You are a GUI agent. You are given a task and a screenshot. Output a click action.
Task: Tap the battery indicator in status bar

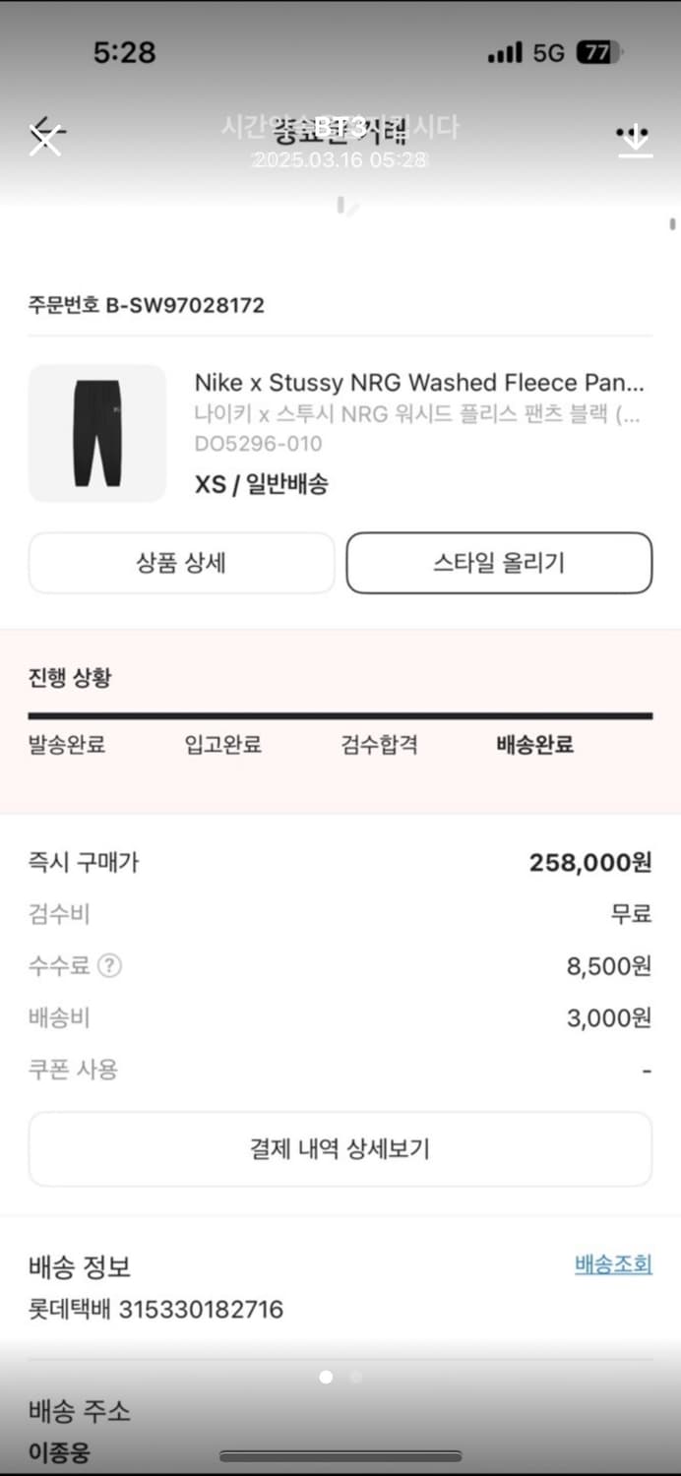tap(598, 53)
